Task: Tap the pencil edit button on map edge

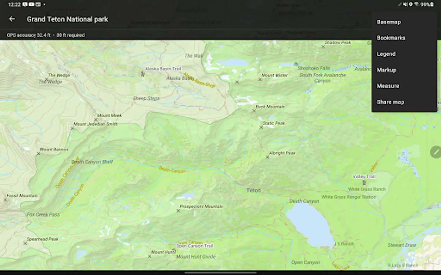Action: (x=436, y=152)
